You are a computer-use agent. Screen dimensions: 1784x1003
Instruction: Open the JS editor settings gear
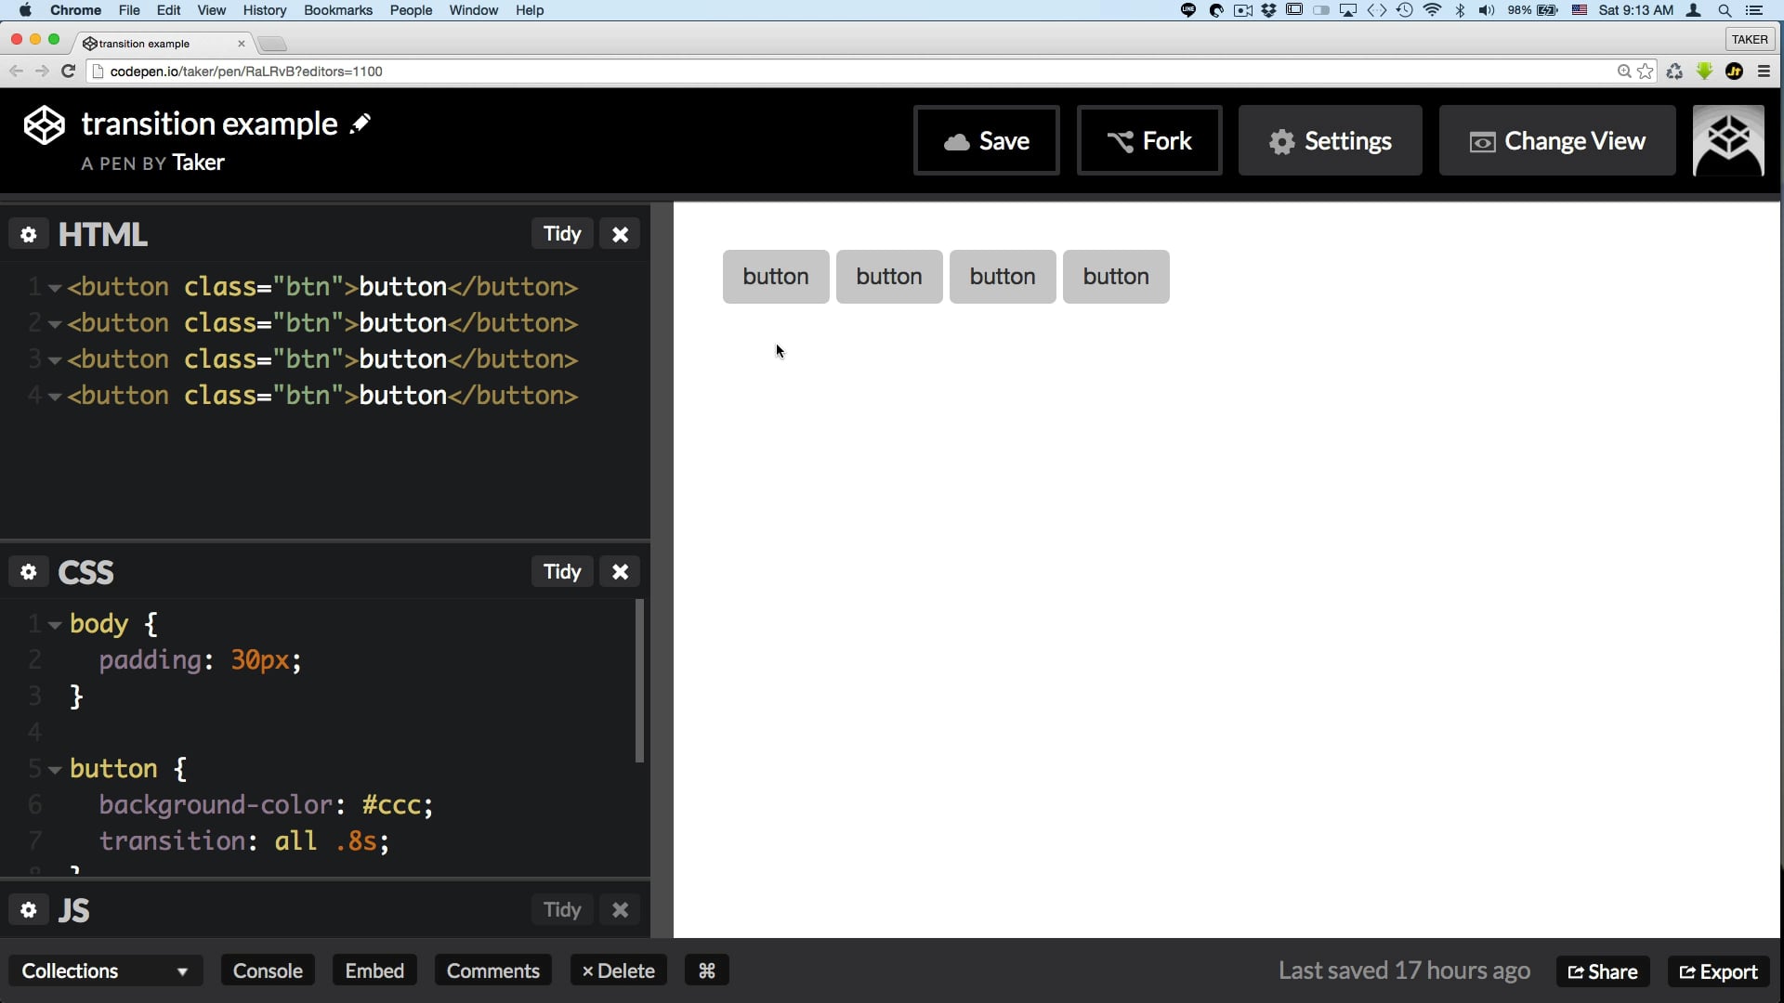(29, 910)
